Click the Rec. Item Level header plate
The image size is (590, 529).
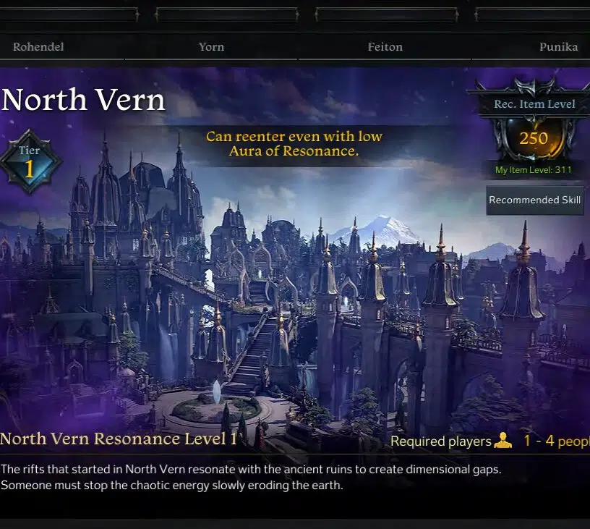[x=534, y=104]
